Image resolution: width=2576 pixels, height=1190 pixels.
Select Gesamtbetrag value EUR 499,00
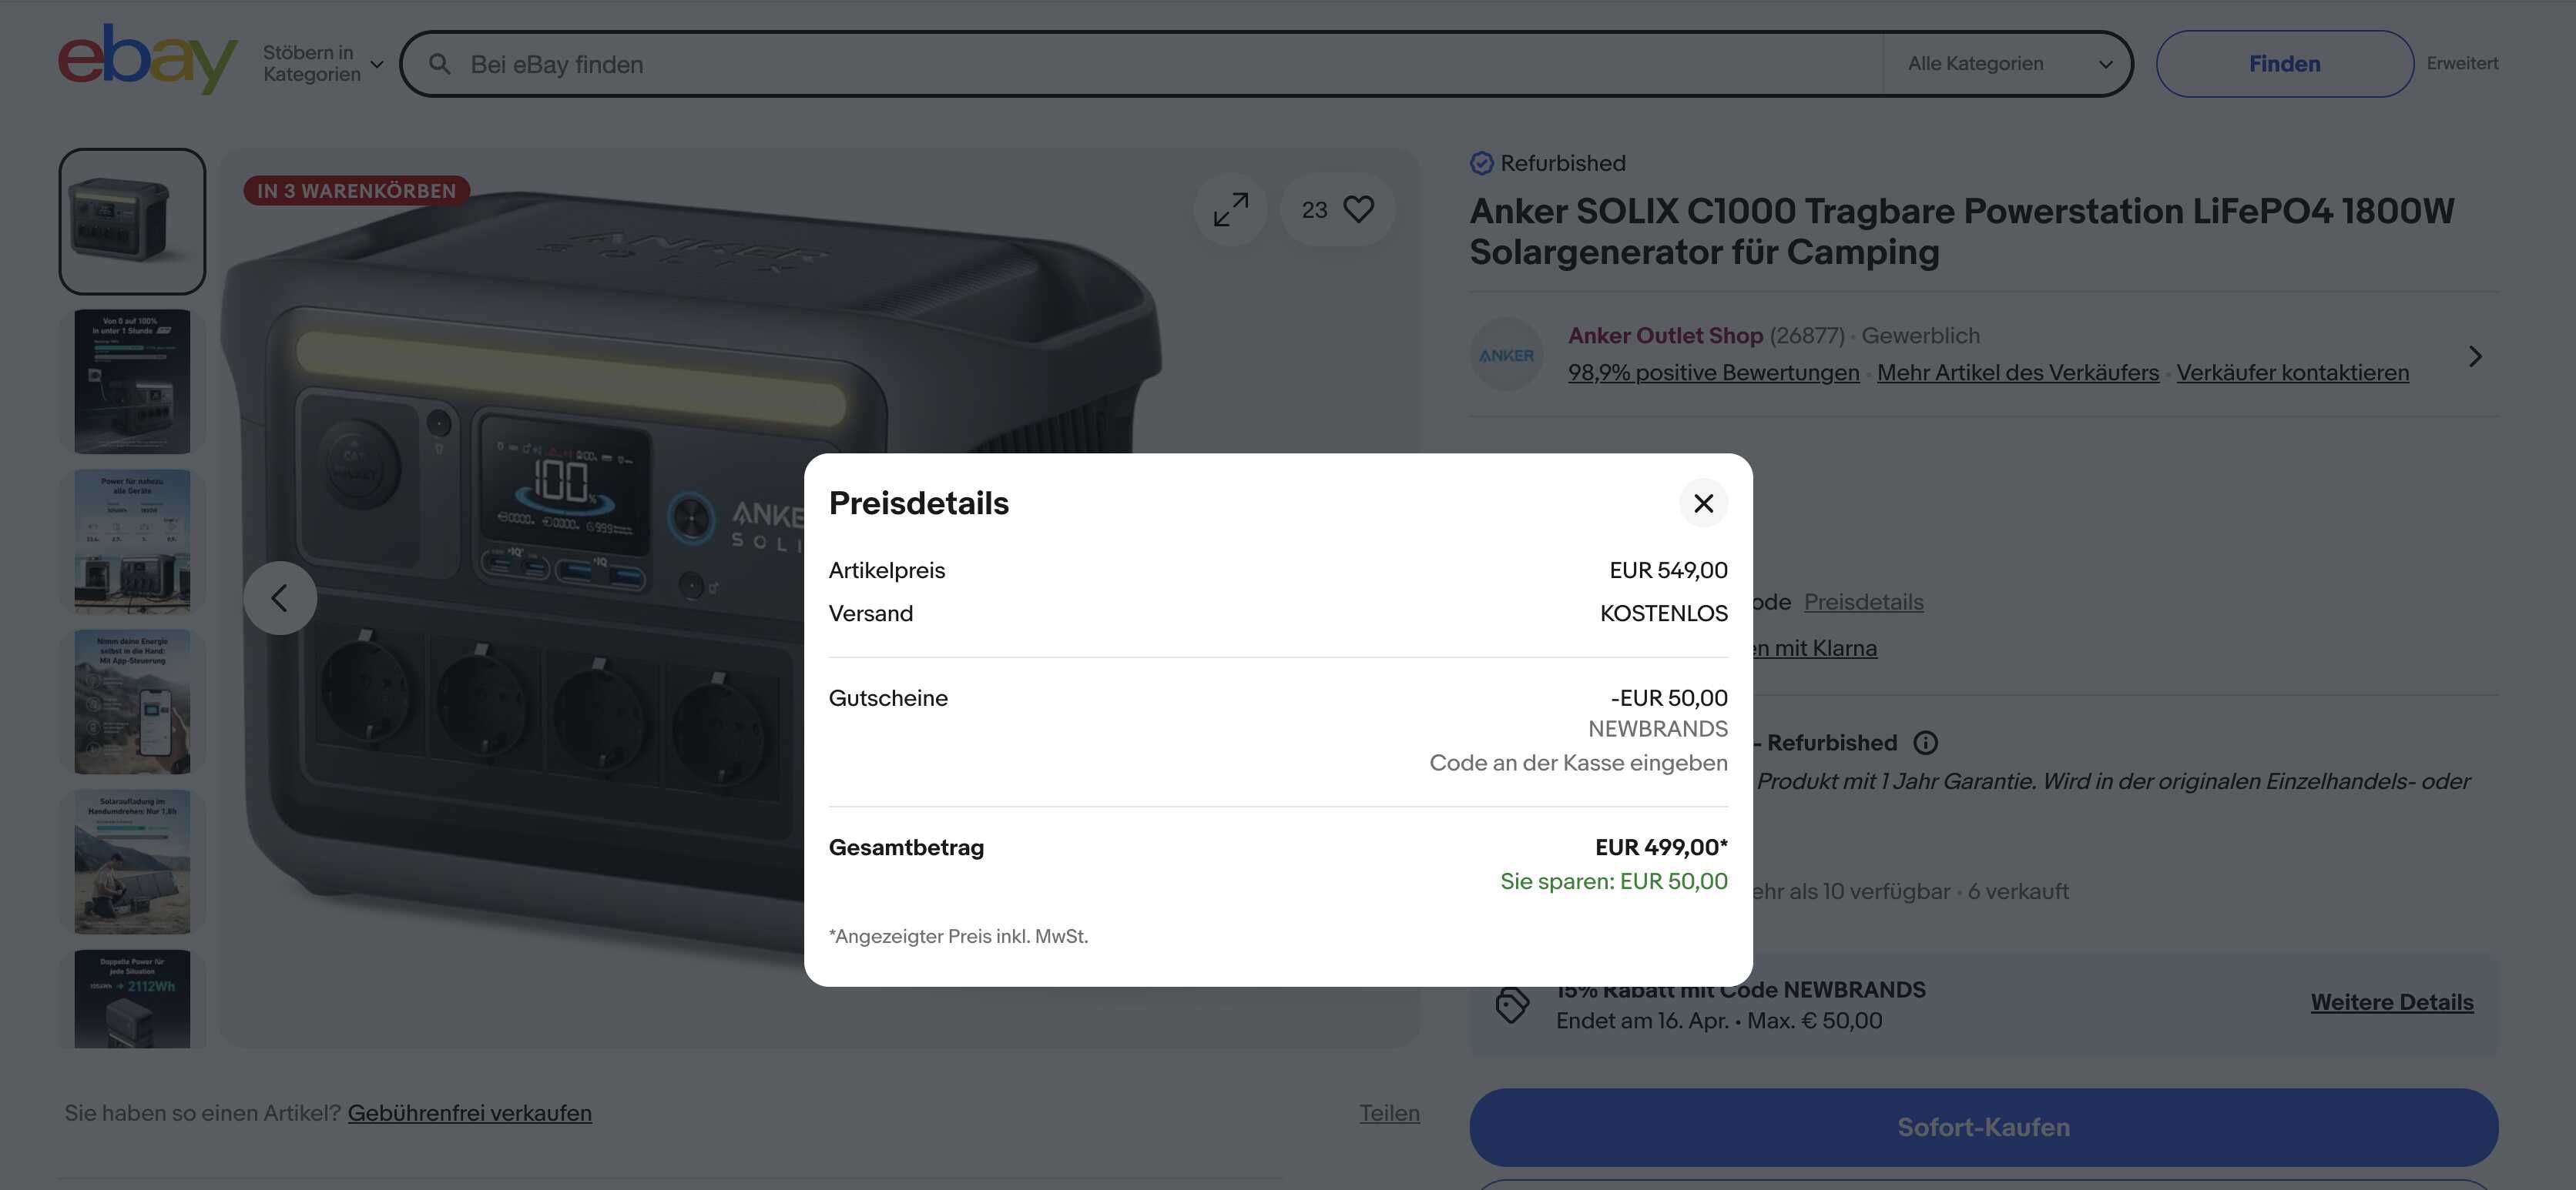tap(1660, 847)
